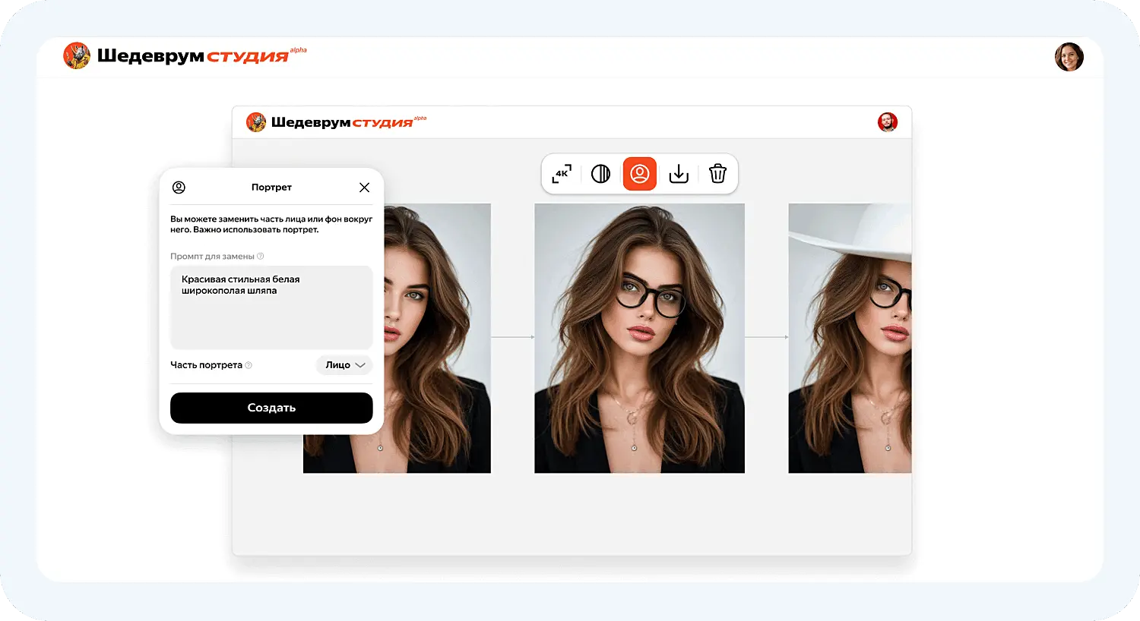
Task: Click the 4K upscale icon in the toolbar
Action: (x=562, y=174)
